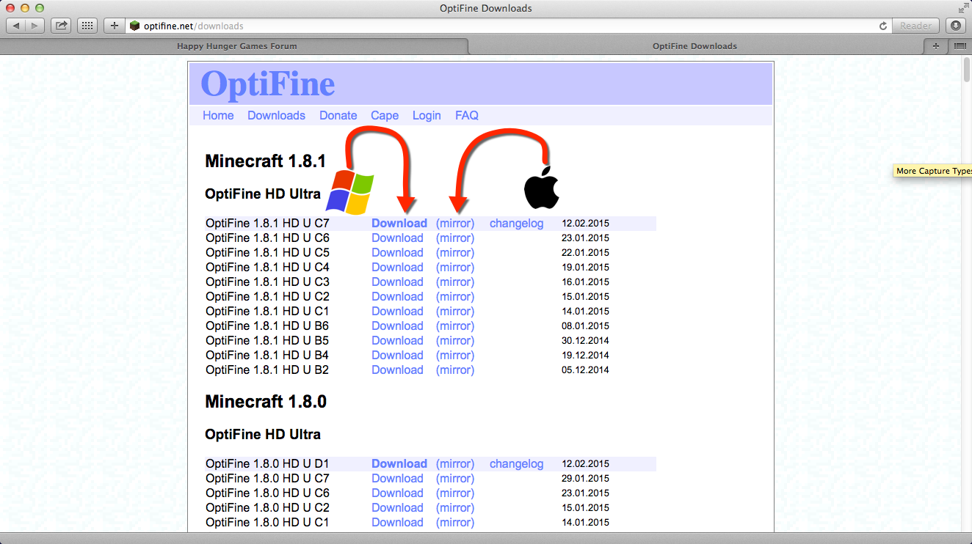The height and width of the screenshot is (544, 972).
Task: Select date text 12.02.2015 in 1.8.1 C7 row
Action: point(586,224)
